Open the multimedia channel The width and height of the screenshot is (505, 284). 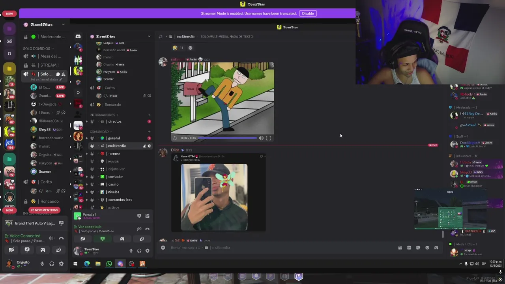[120, 146]
